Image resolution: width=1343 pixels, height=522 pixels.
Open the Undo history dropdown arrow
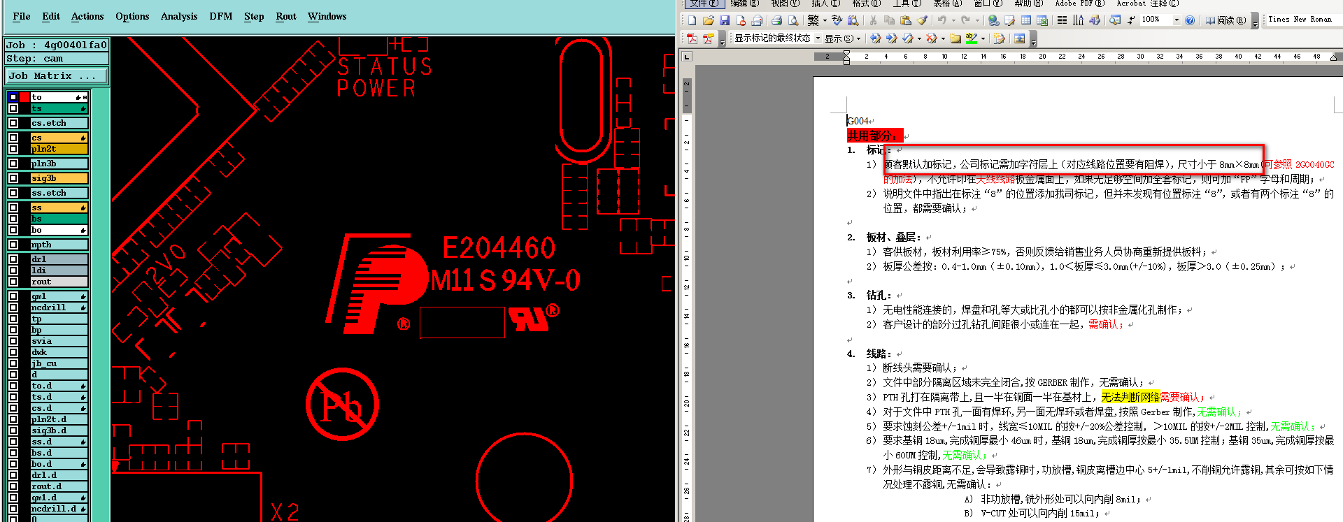coord(953,20)
